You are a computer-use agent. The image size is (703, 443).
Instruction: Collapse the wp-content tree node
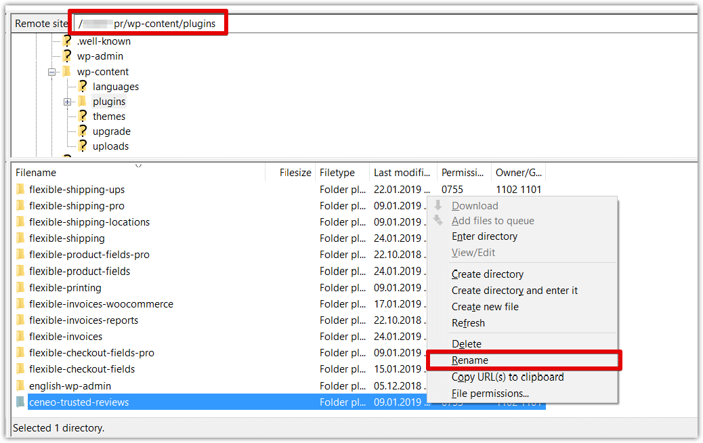[x=51, y=72]
